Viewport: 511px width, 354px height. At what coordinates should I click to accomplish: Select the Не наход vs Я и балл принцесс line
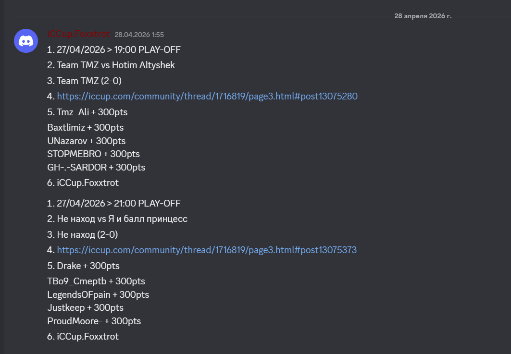117,219
